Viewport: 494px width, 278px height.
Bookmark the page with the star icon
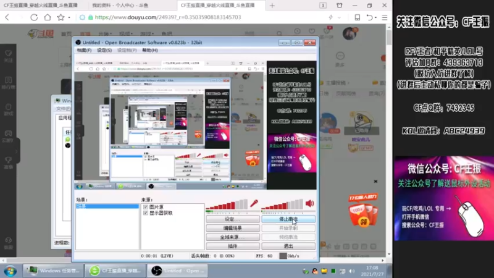(61, 17)
